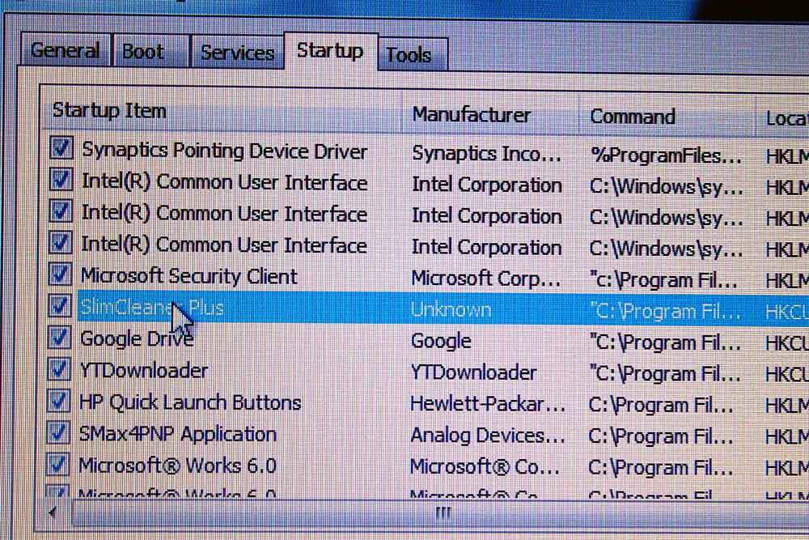
Task: Click the SlimCleaner Plus item name
Action: [152, 308]
